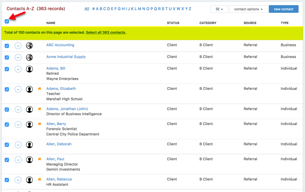305x192 pixels.
Task: Open the Allen, Rebecca contact record
Action: pos(59,179)
